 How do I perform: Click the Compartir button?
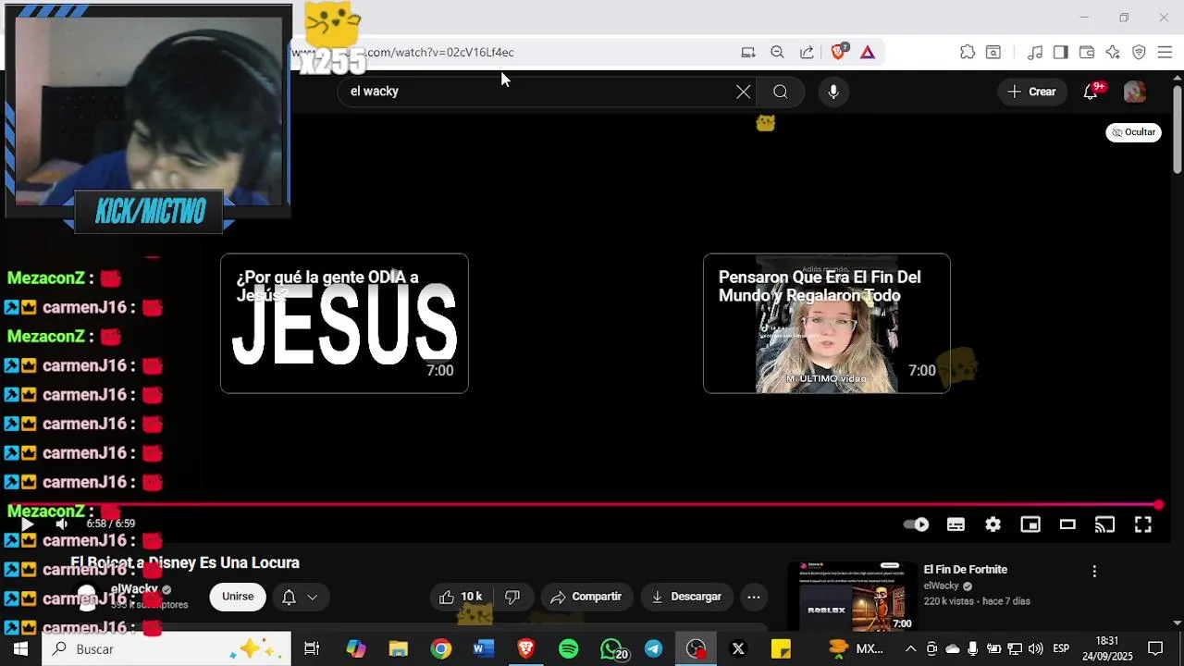tap(586, 597)
